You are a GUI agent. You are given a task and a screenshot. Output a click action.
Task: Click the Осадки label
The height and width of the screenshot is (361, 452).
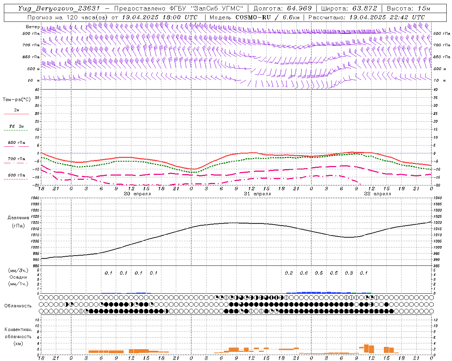pyautogui.click(x=18, y=277)
